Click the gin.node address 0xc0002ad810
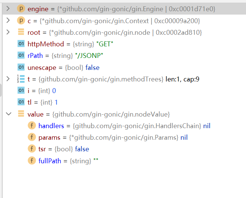Image resolution: width=246 pixels, height=198 pixels. coord(178,33)
